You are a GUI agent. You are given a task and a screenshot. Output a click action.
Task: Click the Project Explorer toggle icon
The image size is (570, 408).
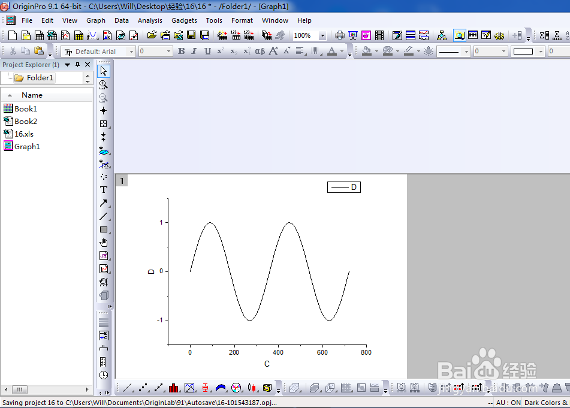460,35
